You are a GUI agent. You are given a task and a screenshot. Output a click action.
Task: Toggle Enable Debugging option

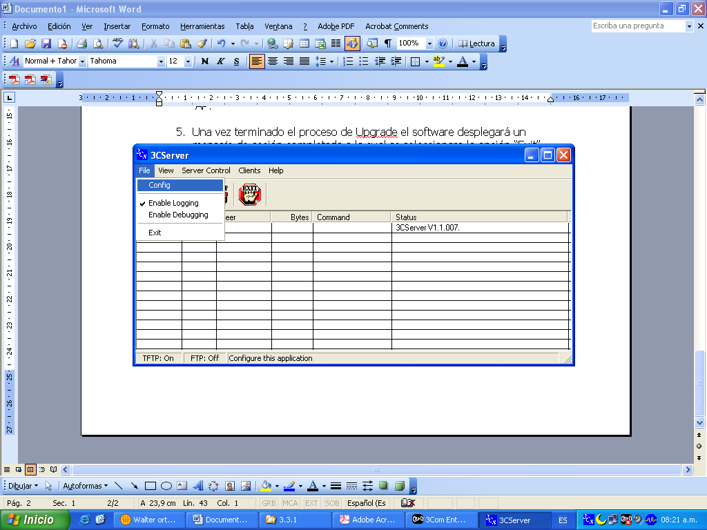coord(178,215)
